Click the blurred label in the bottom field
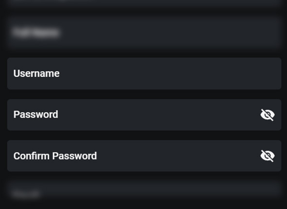The width and height of the screenshot is (287, 209). (26, 194)
